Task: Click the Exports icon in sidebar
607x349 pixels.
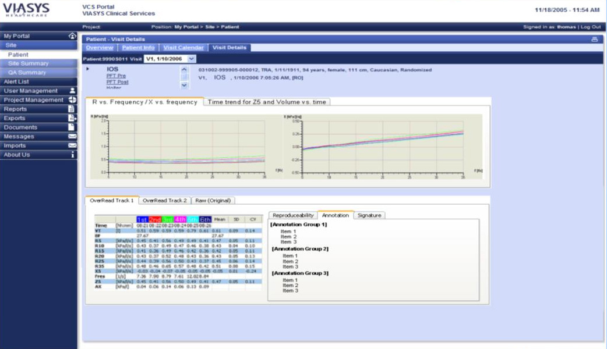Action: click(72, 118)
